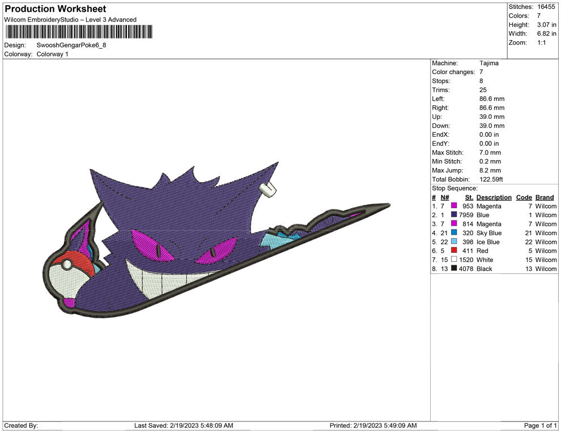Screen dimensions: 561x431
Task: Click the N# column header
Action: (445, 197)
